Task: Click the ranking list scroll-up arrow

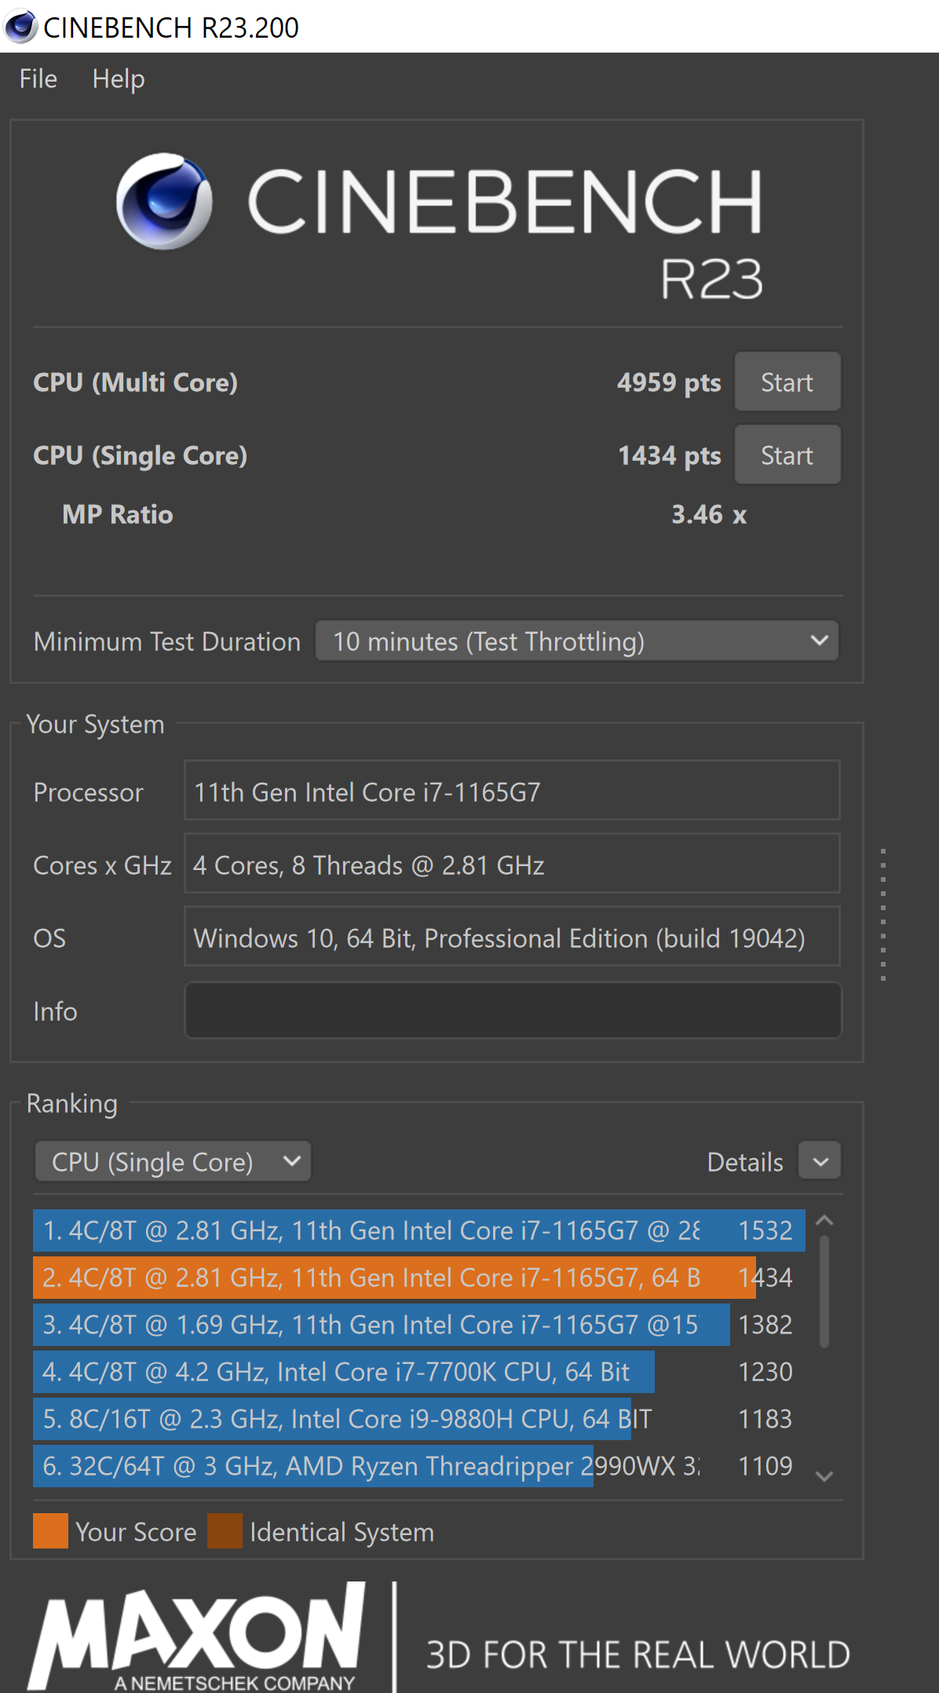Action: click(x=824, y=1220)
